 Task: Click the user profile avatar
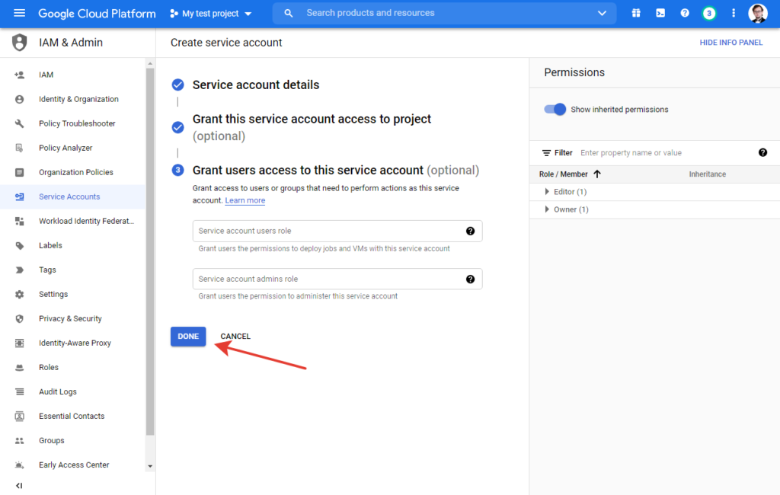tap(758, 13)
